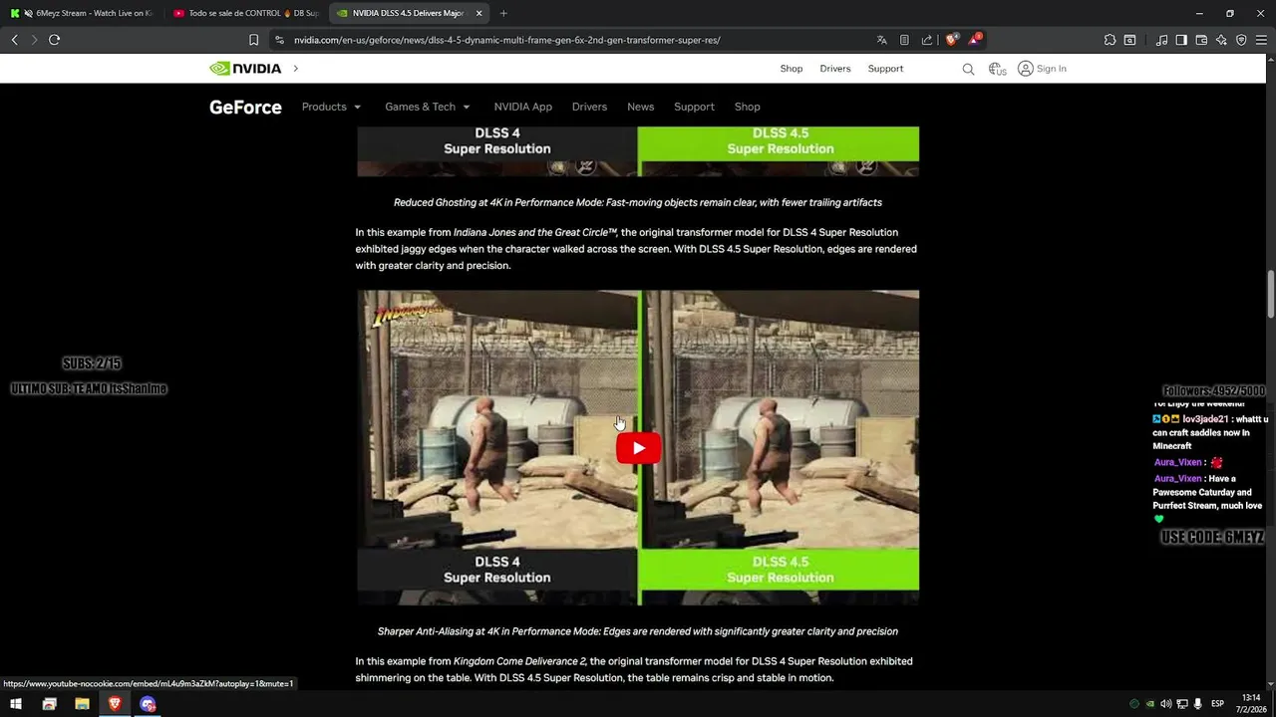The image size is (1276, 717).
Task: Open the region globe US selector
Action: (x=997, y=69)
